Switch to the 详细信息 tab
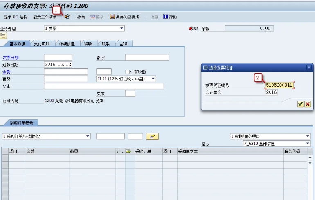315x200 pixels. pyautogui.click(x=67, y=44)
